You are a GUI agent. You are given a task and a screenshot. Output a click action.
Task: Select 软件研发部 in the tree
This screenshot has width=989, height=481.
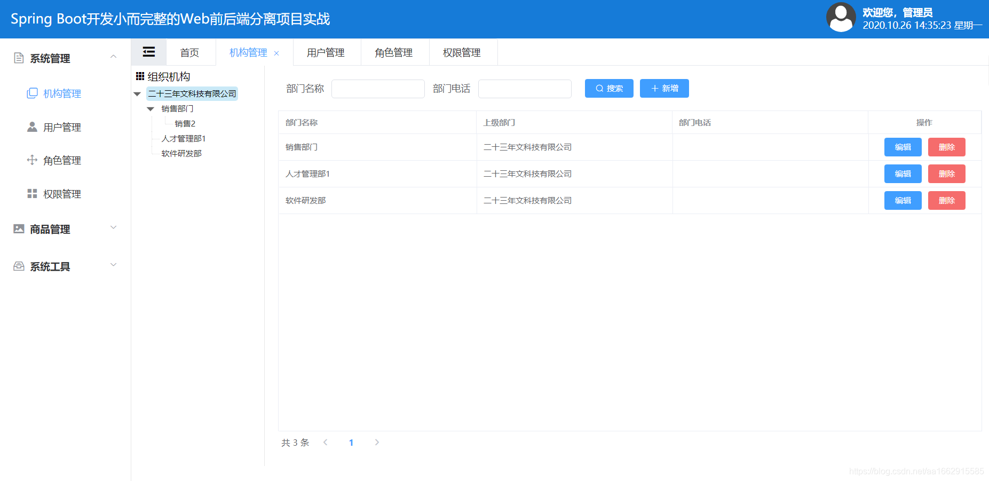[181, 154]
